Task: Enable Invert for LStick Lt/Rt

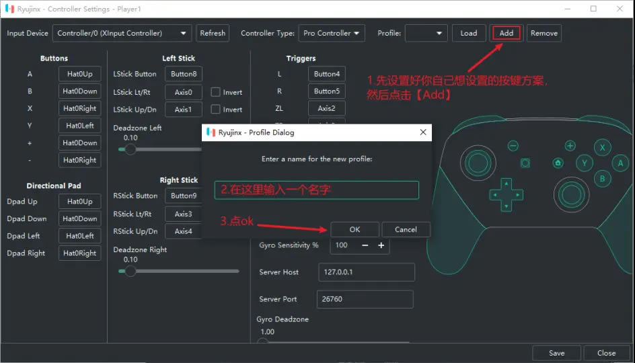Action: (216, 92)
